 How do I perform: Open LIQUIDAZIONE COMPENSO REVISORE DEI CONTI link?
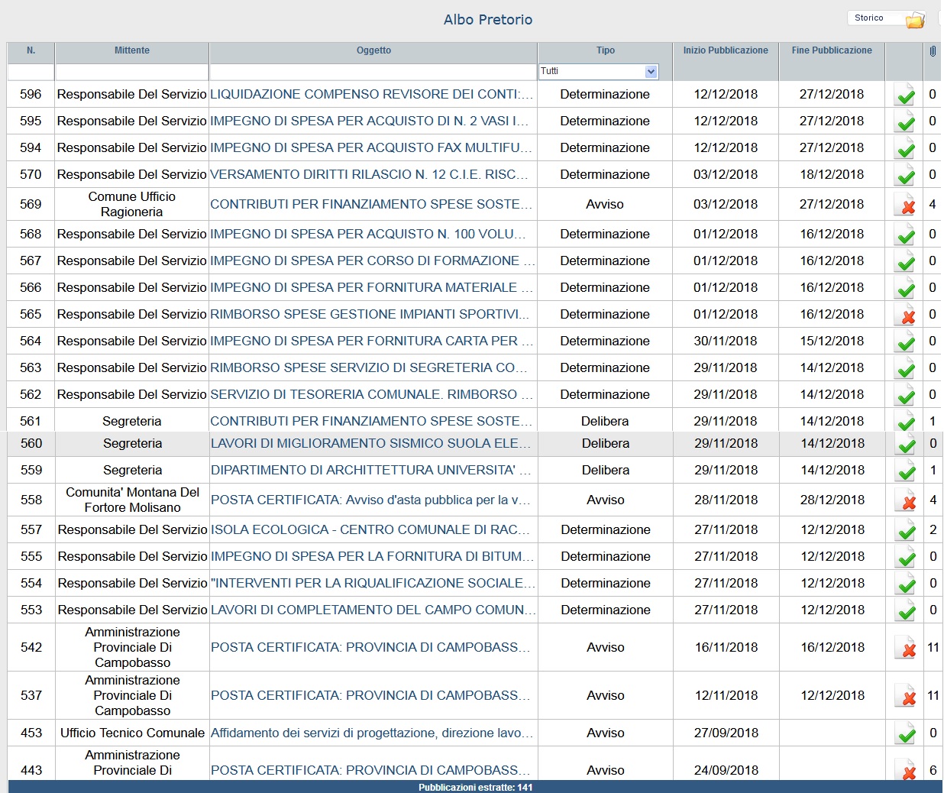372,94
